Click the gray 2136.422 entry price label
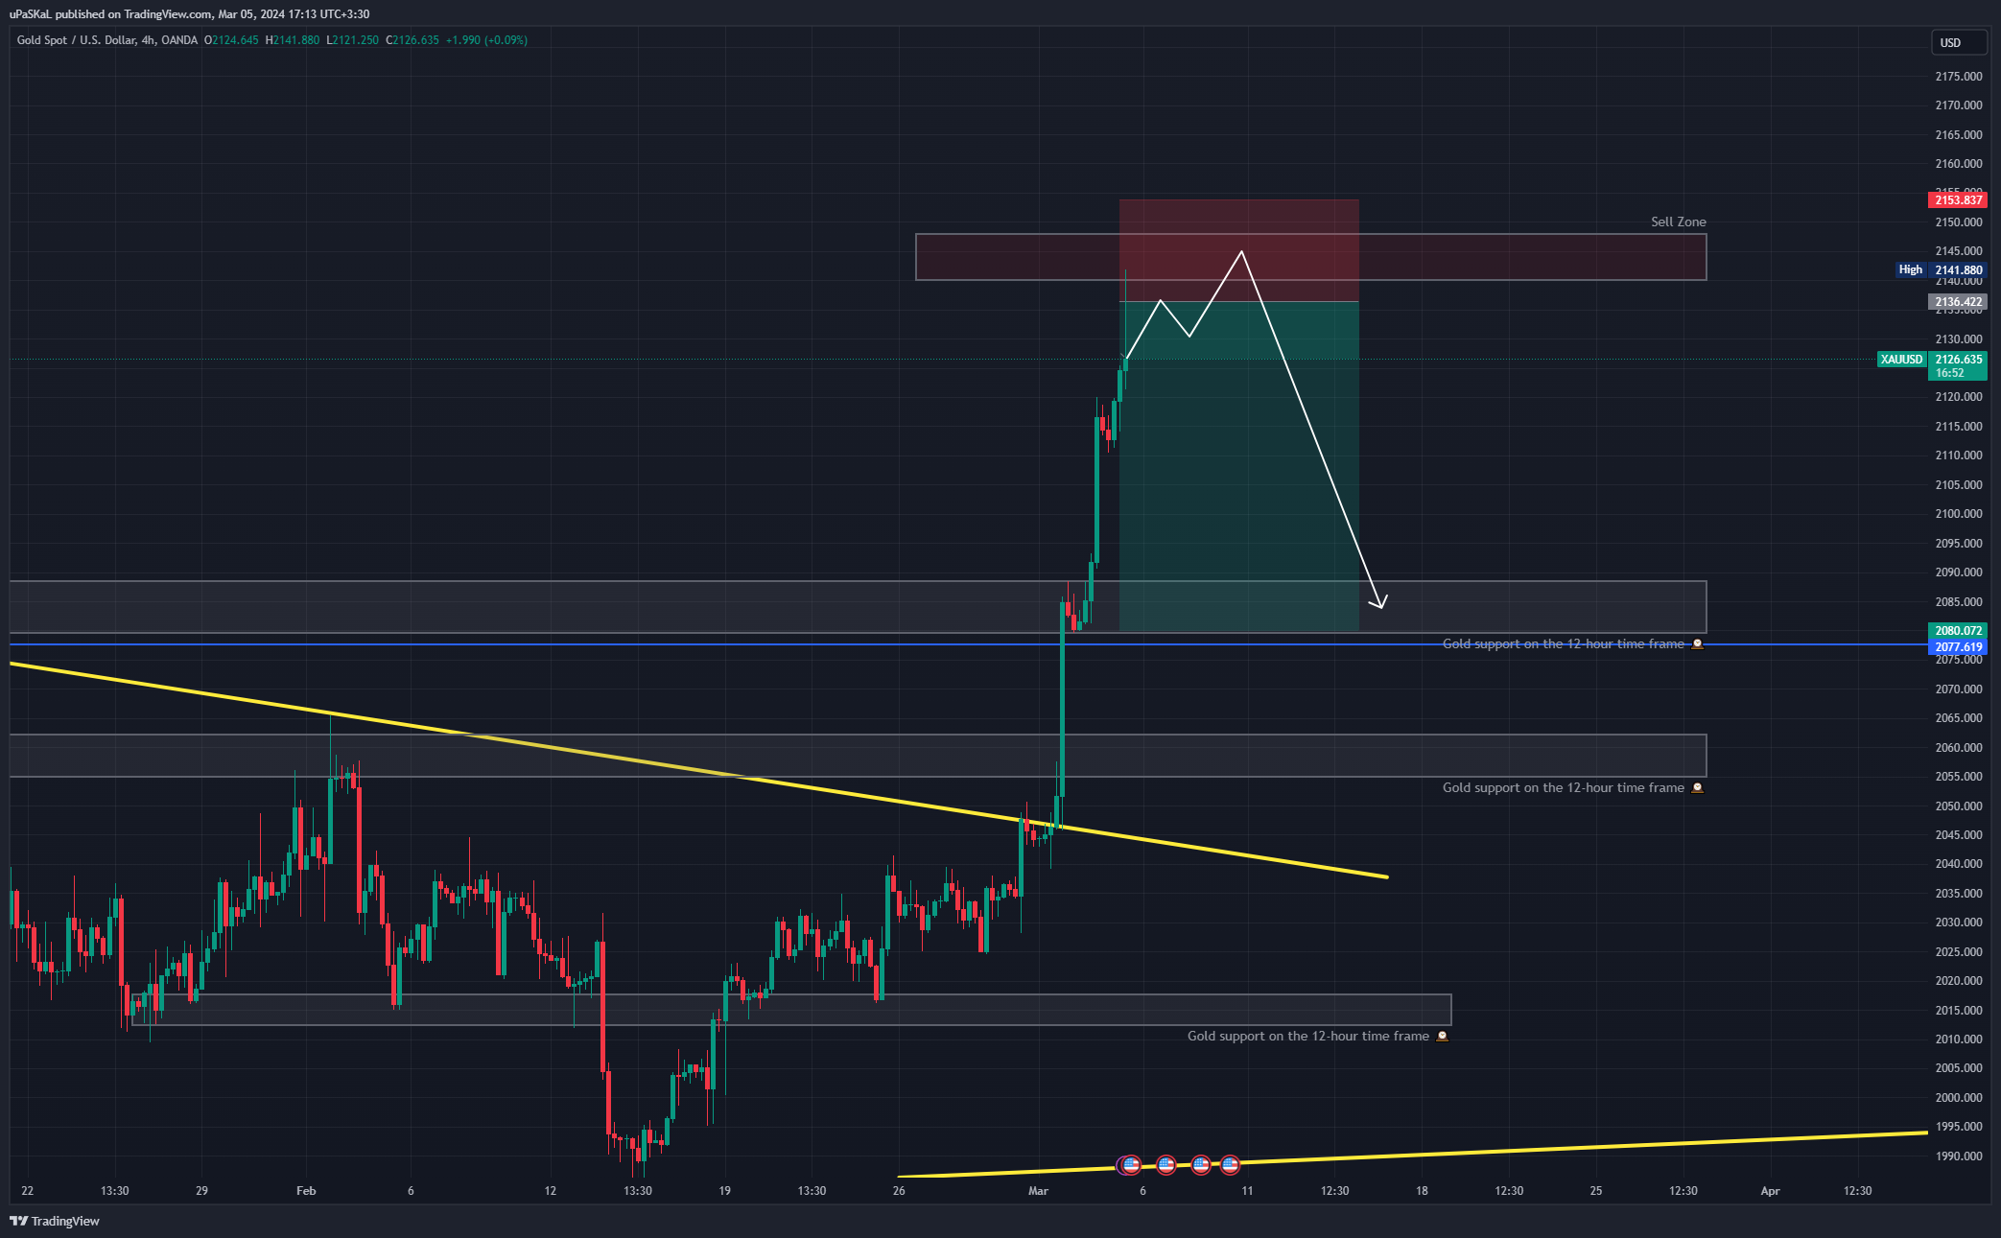 (x=1957, y=302)
